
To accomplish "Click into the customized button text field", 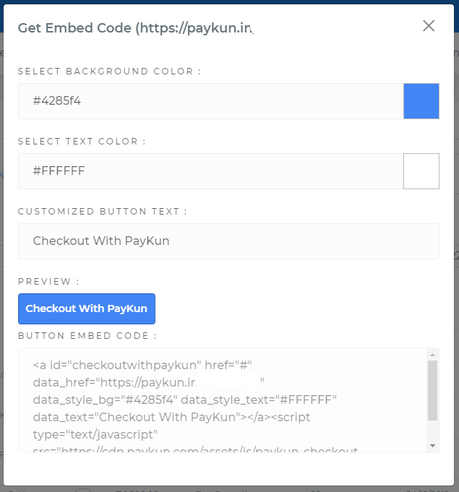I will pos(228,241).
